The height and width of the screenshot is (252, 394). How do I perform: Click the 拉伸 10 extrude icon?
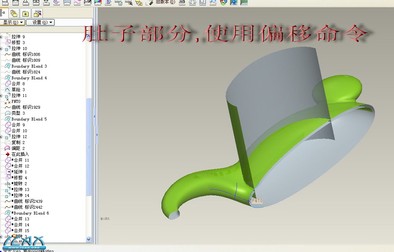(8, 48)
